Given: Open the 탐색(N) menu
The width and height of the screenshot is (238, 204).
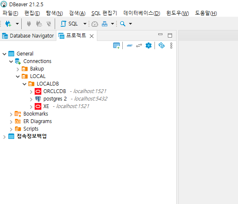Looking at the screenshot, I should (x=55, y=13).
